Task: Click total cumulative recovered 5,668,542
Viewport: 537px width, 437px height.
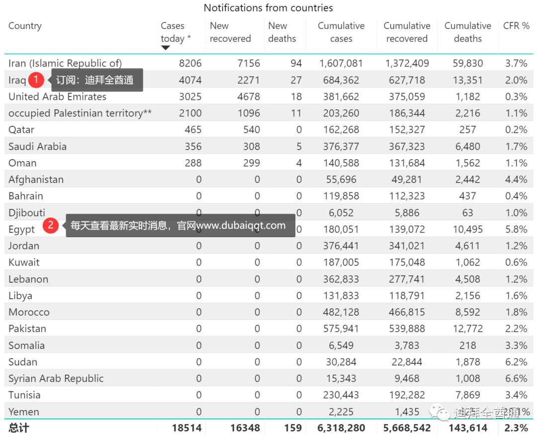Action: [407, 428]
